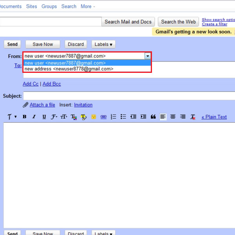
Task: Click the From field dropdown arrow
Action: pyautogui.click(x=147, y=56)
